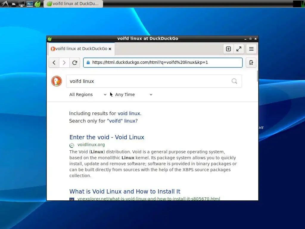Close the DuckDuckGo tab
Viewport: 305px width, 229px height.
[x=110, y=49]
